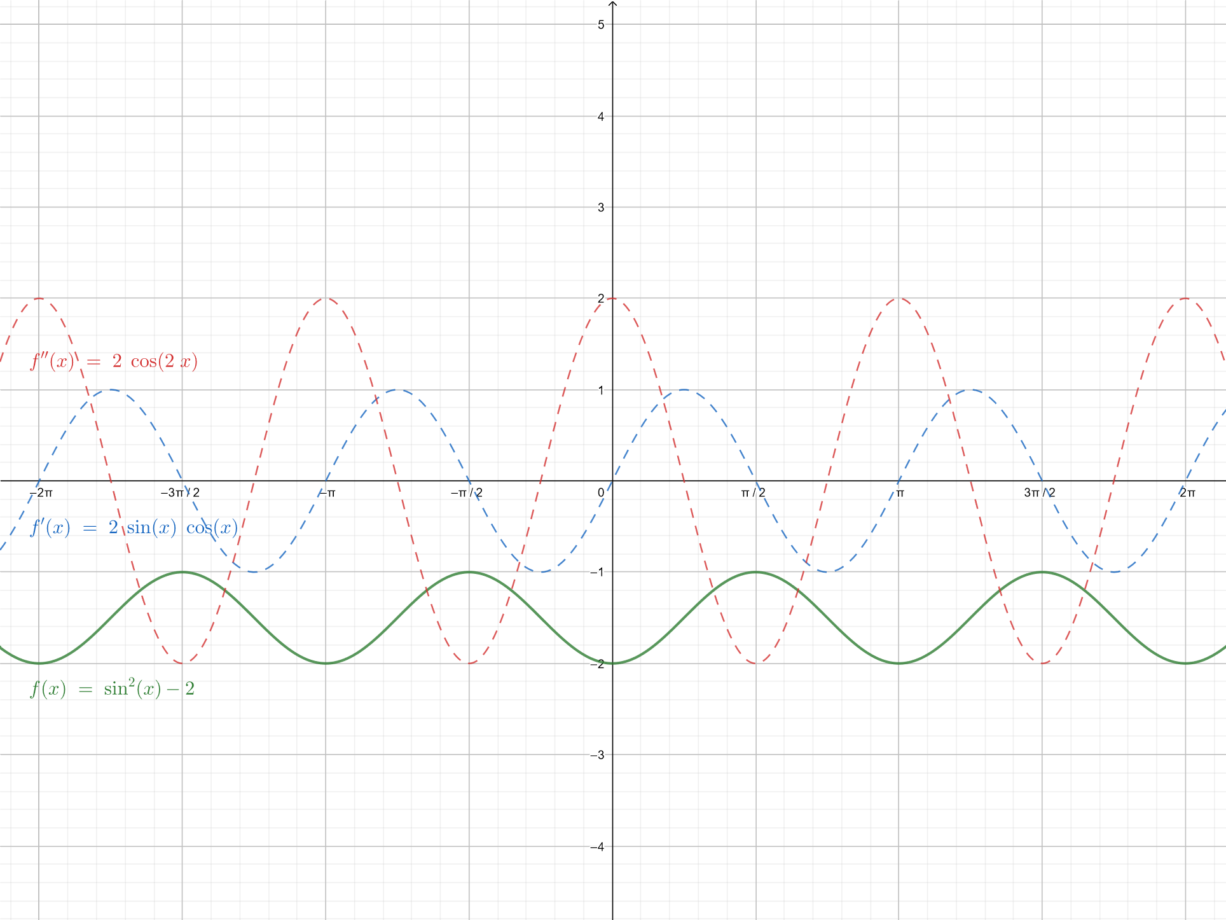Screen dimensions: 1226x920
Task: Click the y-axis arrowhead at the top
Action: pyautogui.click(x=613, y=4)
